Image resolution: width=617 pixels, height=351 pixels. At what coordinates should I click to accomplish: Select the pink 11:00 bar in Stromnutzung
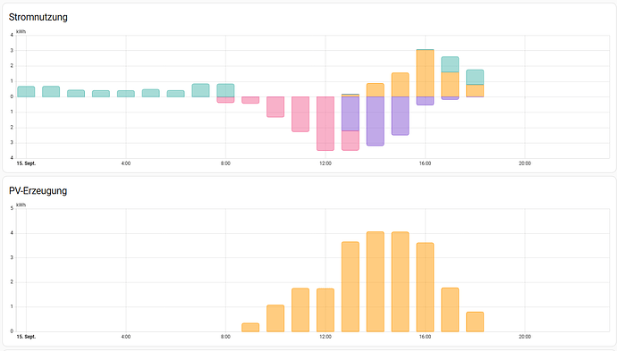pyautogui.click(x=300, y=114)
